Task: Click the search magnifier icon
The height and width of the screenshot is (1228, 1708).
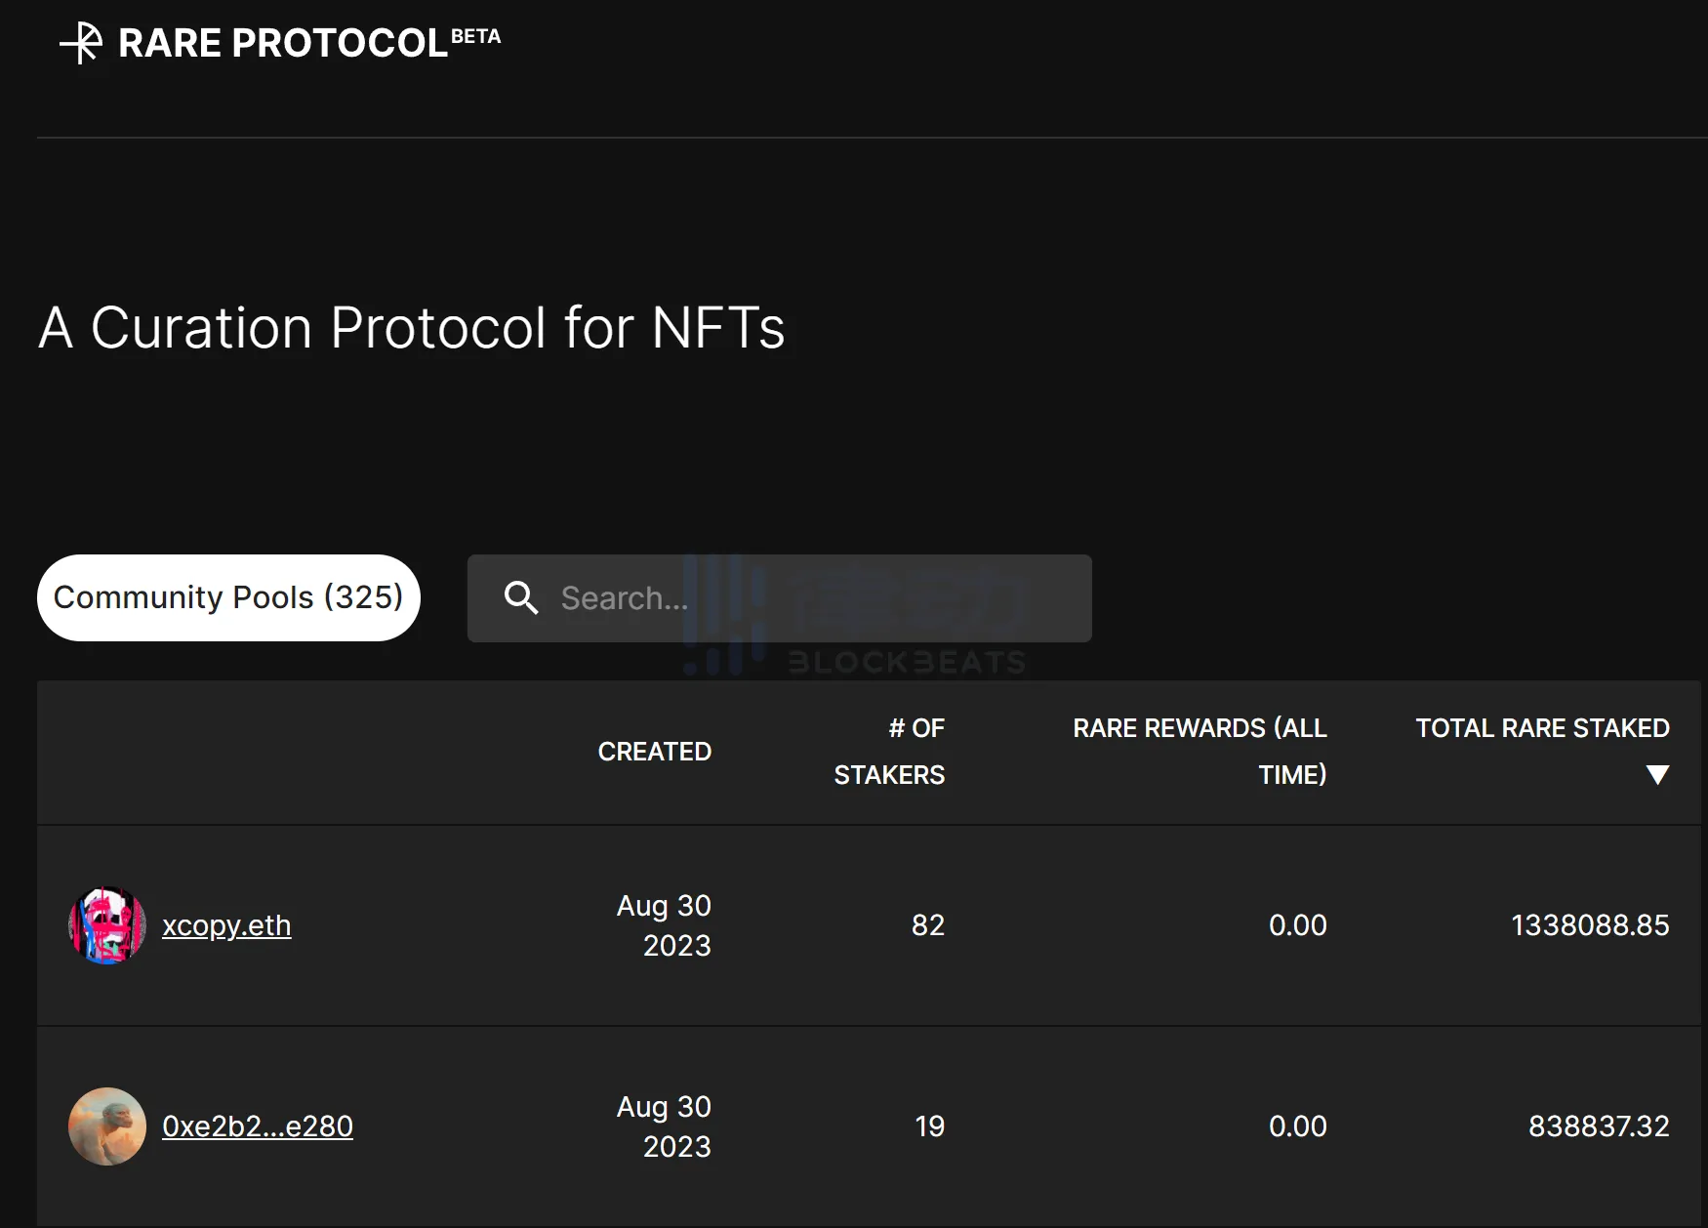Action: (521, 597)
